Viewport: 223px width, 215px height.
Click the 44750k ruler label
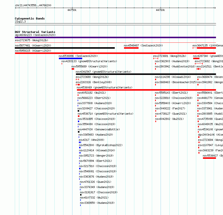72,10
